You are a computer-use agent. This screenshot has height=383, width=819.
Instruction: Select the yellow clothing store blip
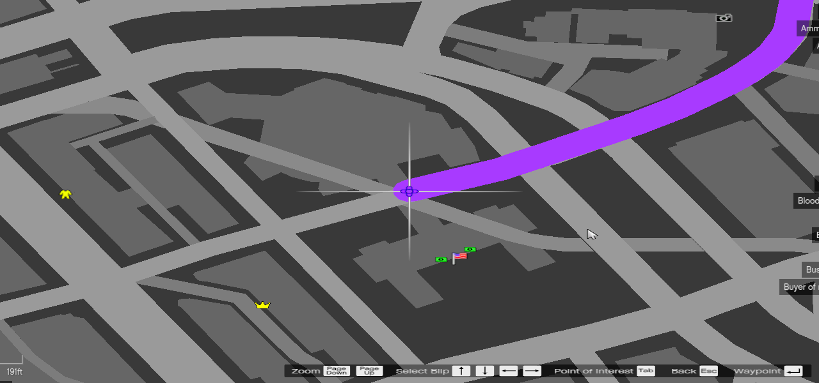point(65,194)
